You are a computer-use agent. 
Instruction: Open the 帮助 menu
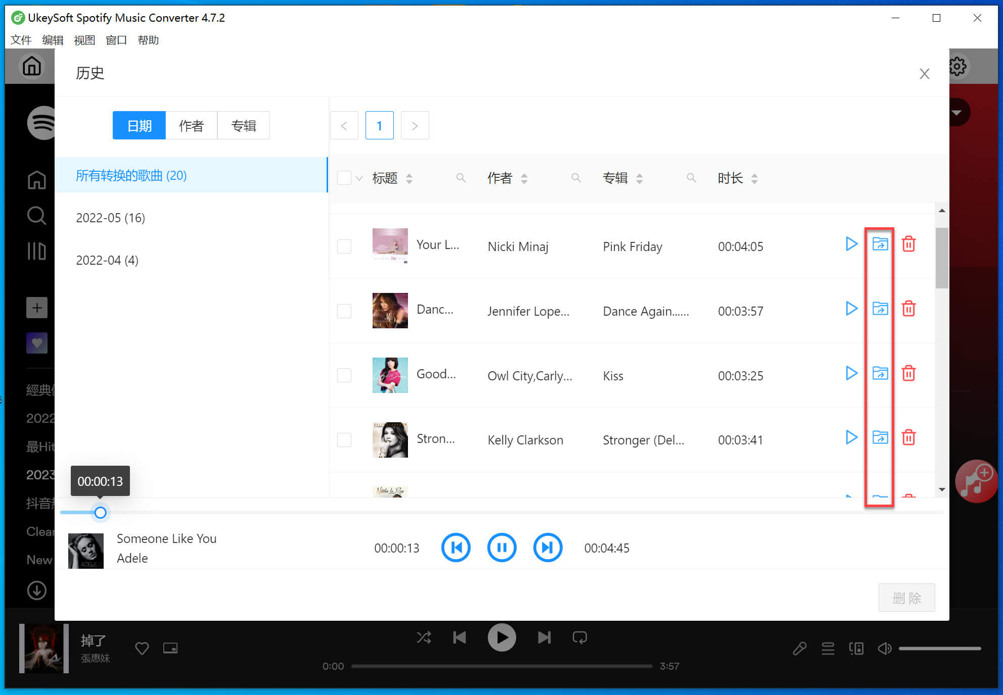(x=148, y=40)
